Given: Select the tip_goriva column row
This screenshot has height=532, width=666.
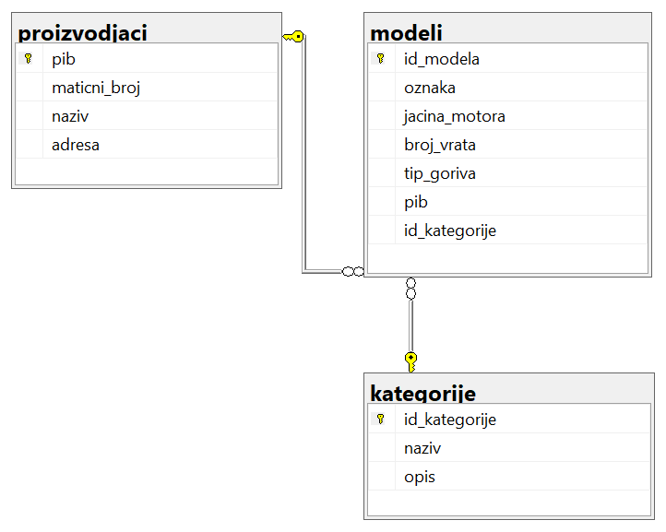Looking at the screenshot, I should (507, 172).
